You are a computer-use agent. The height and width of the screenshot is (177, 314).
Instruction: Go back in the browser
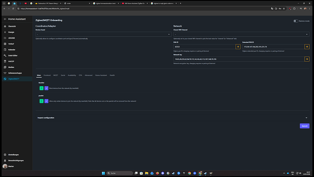tap(5, 9)
